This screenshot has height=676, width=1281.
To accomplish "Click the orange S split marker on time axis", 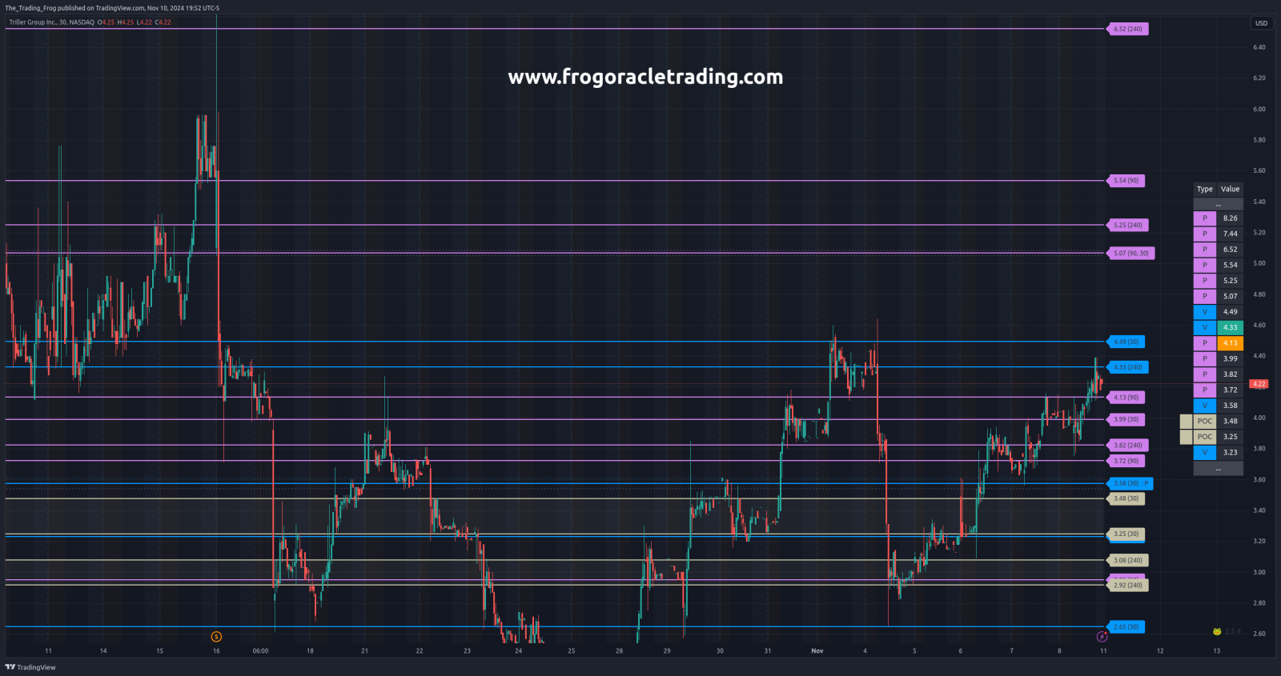I will pos(216,637).
